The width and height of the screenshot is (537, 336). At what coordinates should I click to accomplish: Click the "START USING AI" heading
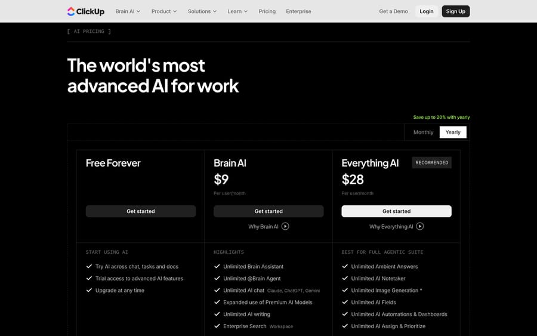[x=107, y=252]
